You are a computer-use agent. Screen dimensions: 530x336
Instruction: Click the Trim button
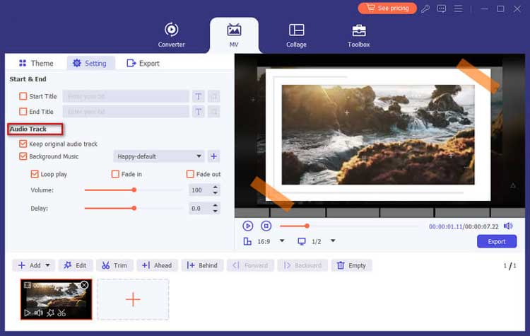(x=114, y=265)
